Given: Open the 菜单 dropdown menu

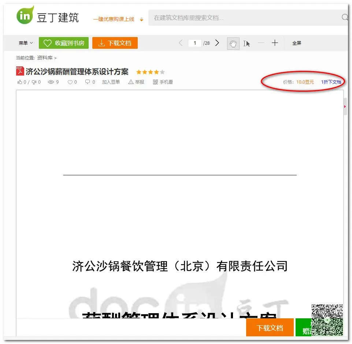Looking at the screenshot, I should [26, 43].
